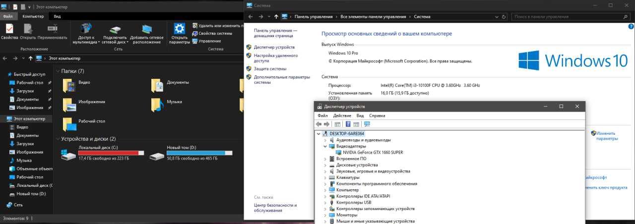Select Объемные объекты in the navigation pane

pos(31,169)
